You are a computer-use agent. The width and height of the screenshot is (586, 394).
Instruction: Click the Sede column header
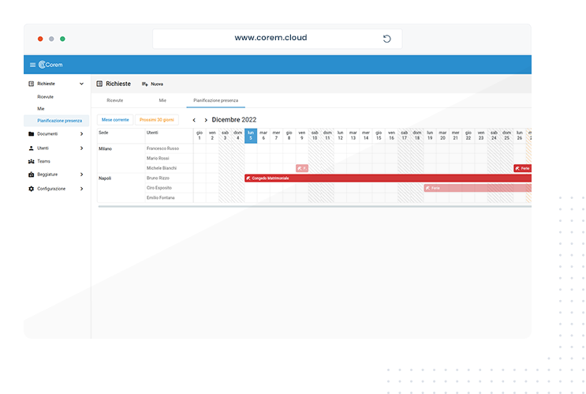tap(121, 136)
